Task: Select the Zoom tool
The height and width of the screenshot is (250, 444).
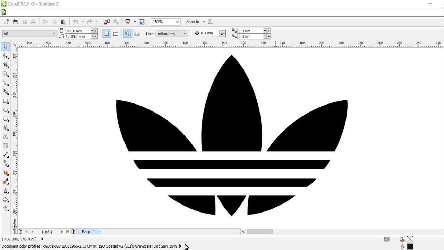Action: pyautogui.click(x=6, y=74)
